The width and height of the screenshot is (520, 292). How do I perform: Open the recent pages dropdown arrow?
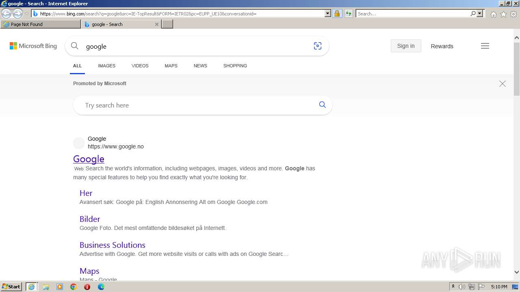26,14
